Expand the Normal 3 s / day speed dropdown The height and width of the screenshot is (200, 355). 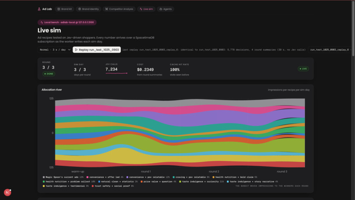[x=55, y=50]
